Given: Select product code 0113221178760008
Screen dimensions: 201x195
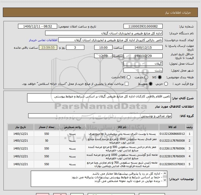Looking at the screenshot, I should pos(172,141).
